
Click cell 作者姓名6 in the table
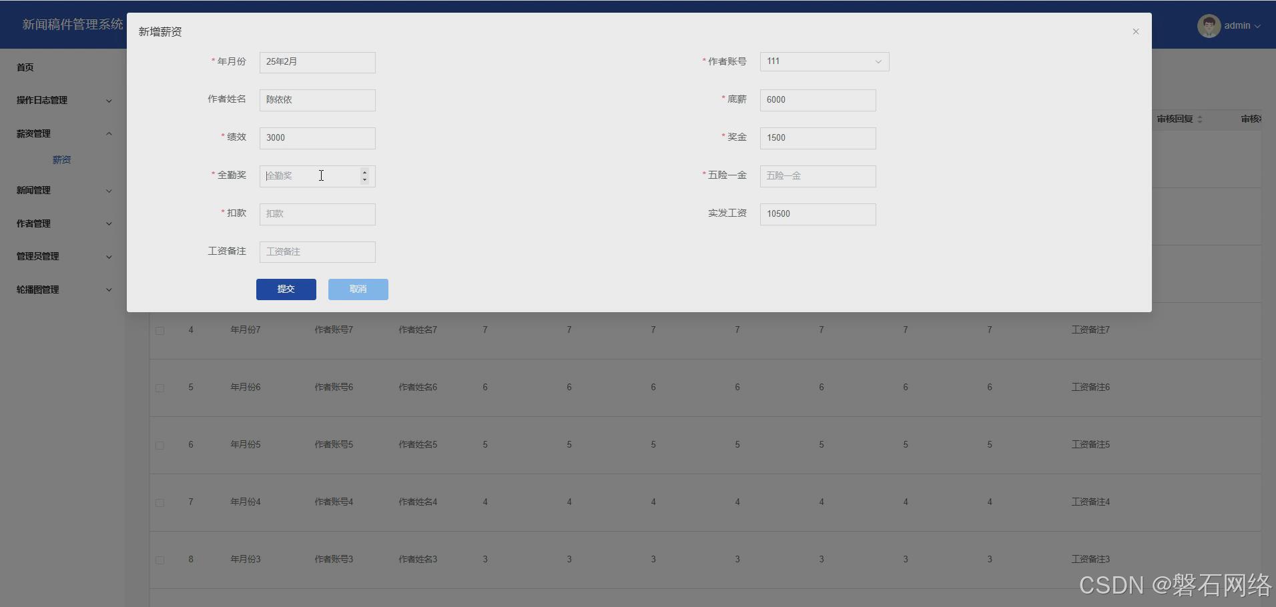pos(418,388)
